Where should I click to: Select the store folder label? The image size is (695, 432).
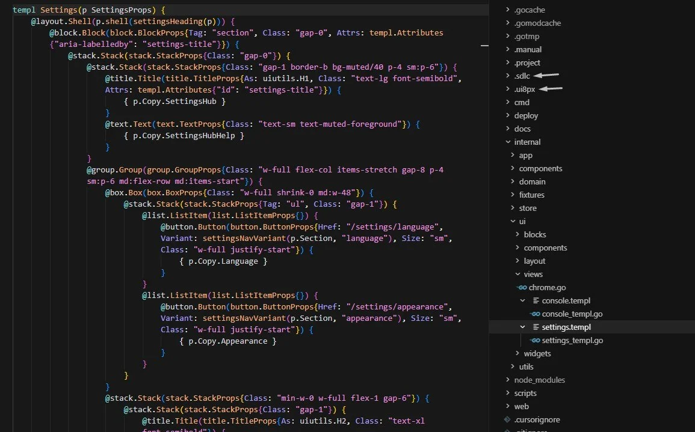coord(528,208)
